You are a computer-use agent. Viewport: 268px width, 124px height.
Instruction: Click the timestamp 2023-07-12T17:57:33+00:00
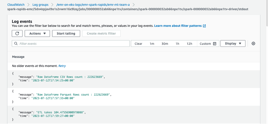pyautogui.click(x=53, y=98)
